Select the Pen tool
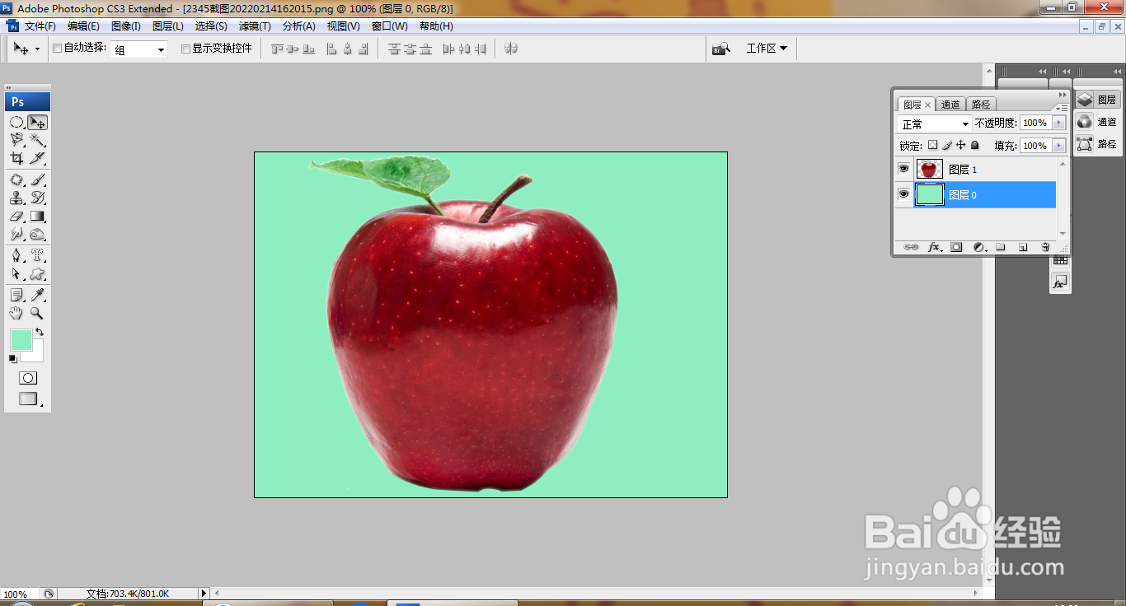The height and width of the screenshot is (606, 1126). click(x=16, y=255)
